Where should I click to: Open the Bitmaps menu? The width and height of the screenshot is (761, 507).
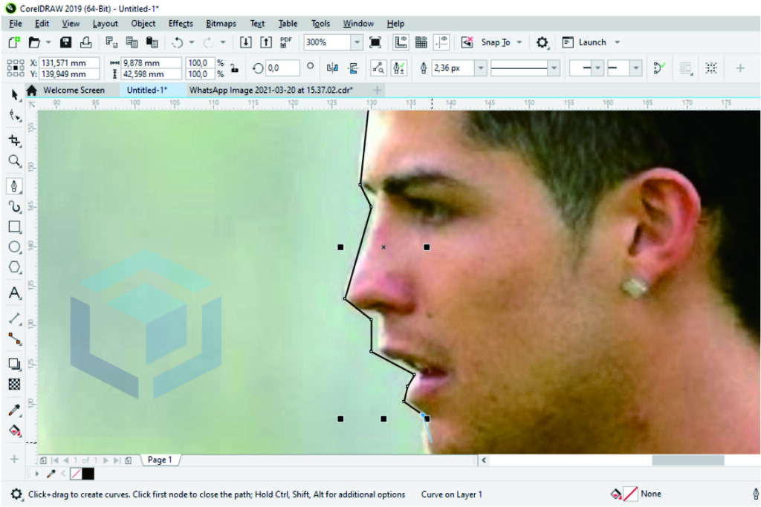tap(221, 23)
